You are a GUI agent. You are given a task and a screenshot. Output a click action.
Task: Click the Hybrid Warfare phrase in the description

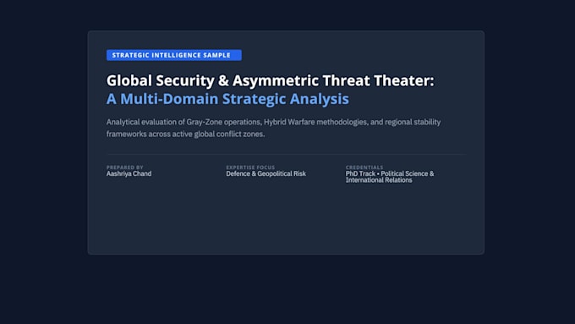click(x=289, y=122)
